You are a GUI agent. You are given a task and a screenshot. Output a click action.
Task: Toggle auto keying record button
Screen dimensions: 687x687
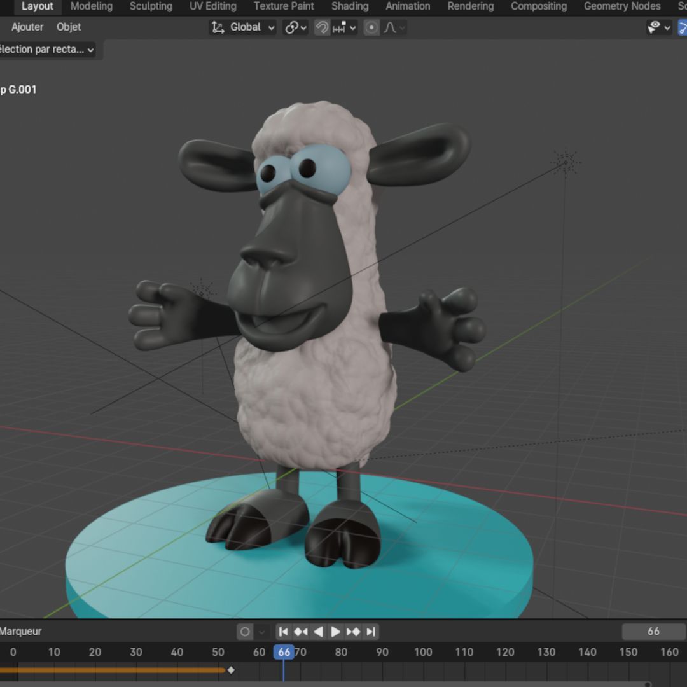[x=245, y=632]
